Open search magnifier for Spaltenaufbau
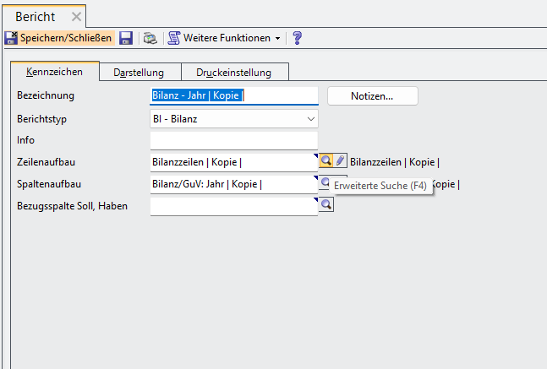 click(325, 183)
